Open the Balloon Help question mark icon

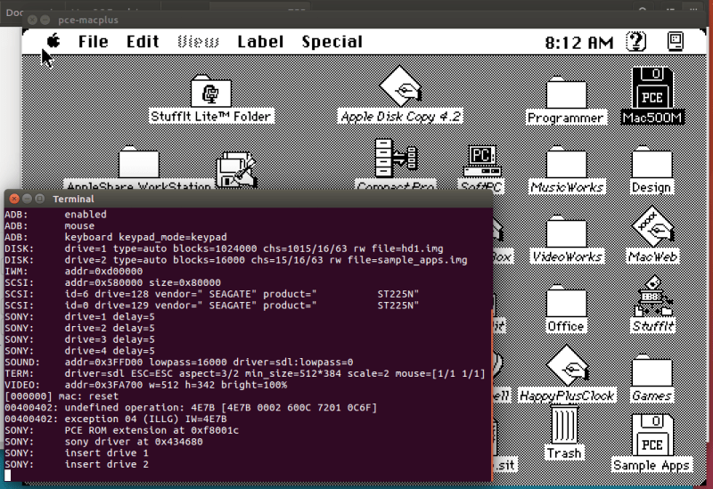point(635,41)
